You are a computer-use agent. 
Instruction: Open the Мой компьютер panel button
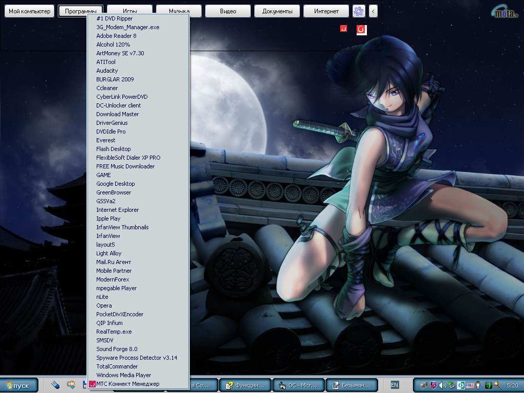29,11
